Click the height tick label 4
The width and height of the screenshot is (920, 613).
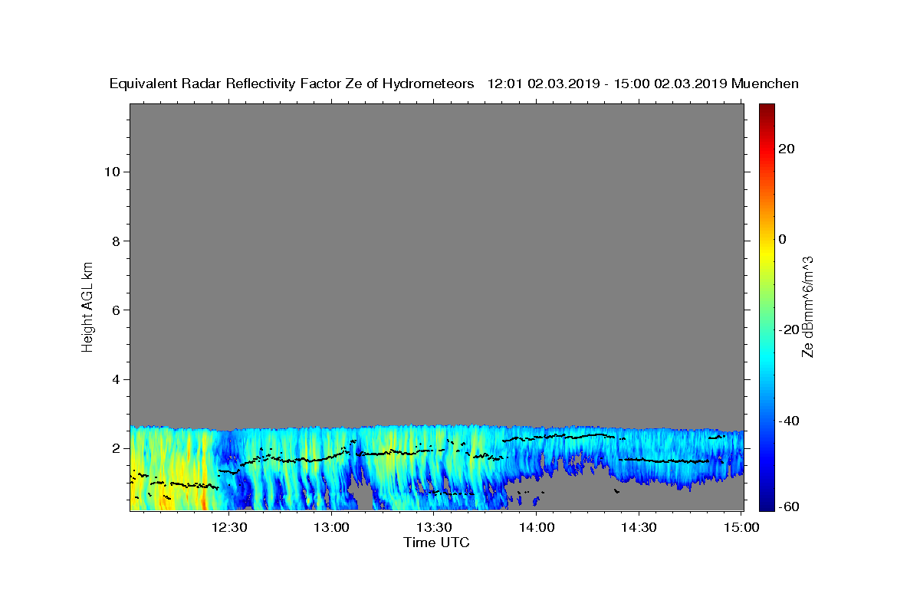point(115,379)
